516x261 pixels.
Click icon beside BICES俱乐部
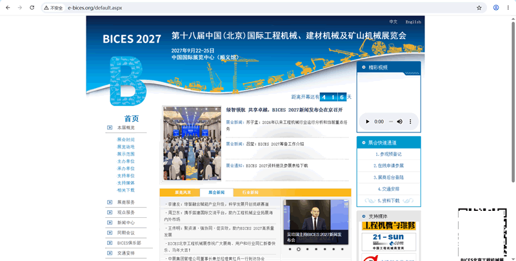pyautogui.click(x=110, y=243)
